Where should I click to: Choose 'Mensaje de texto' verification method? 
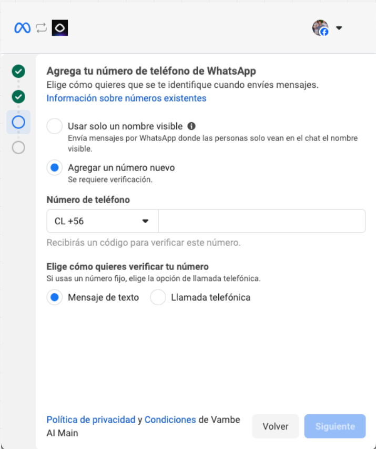55,297
